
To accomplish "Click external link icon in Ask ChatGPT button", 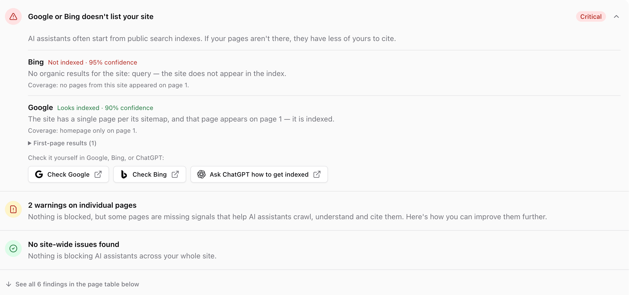I will (x=317, y=174).
